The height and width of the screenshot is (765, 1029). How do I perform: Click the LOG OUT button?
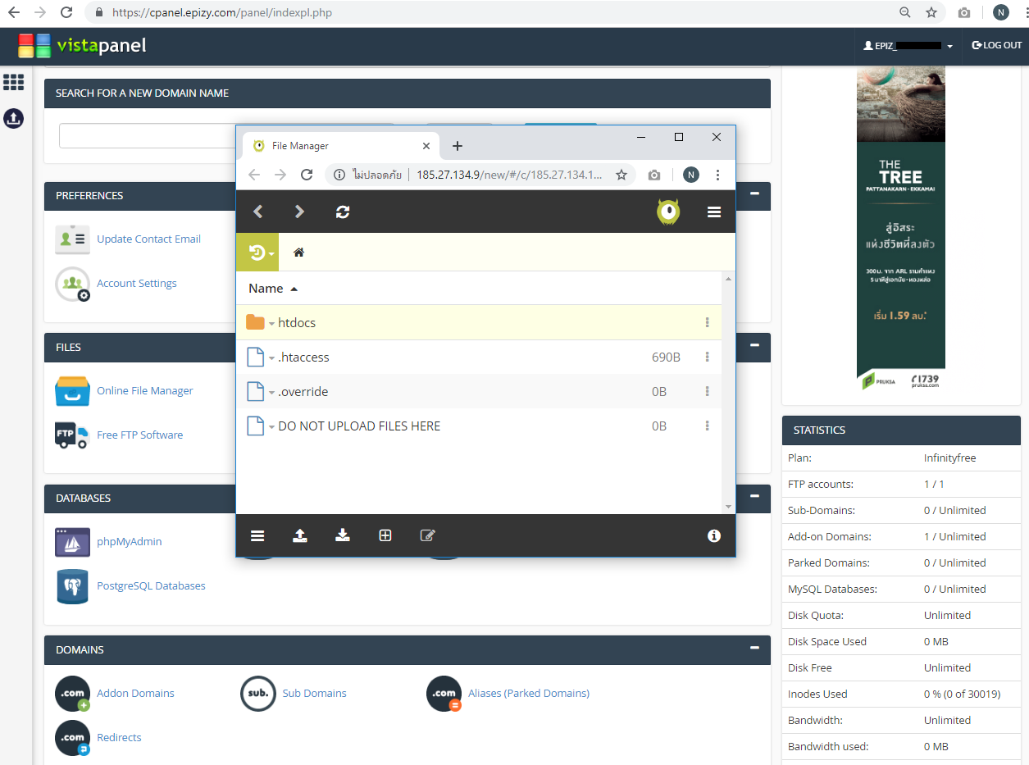tap(996, 46)
